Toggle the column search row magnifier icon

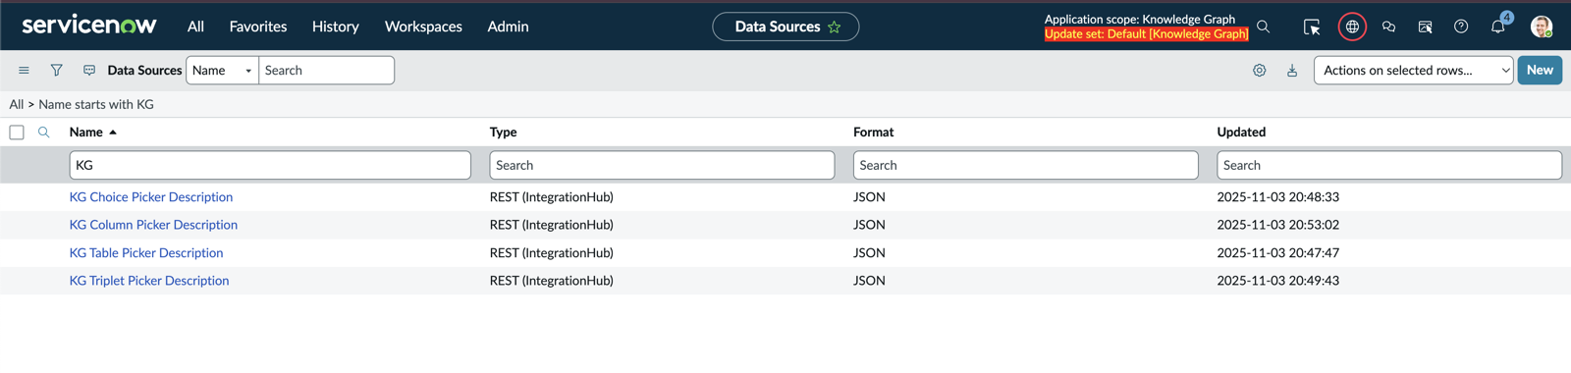pos(43,133)
